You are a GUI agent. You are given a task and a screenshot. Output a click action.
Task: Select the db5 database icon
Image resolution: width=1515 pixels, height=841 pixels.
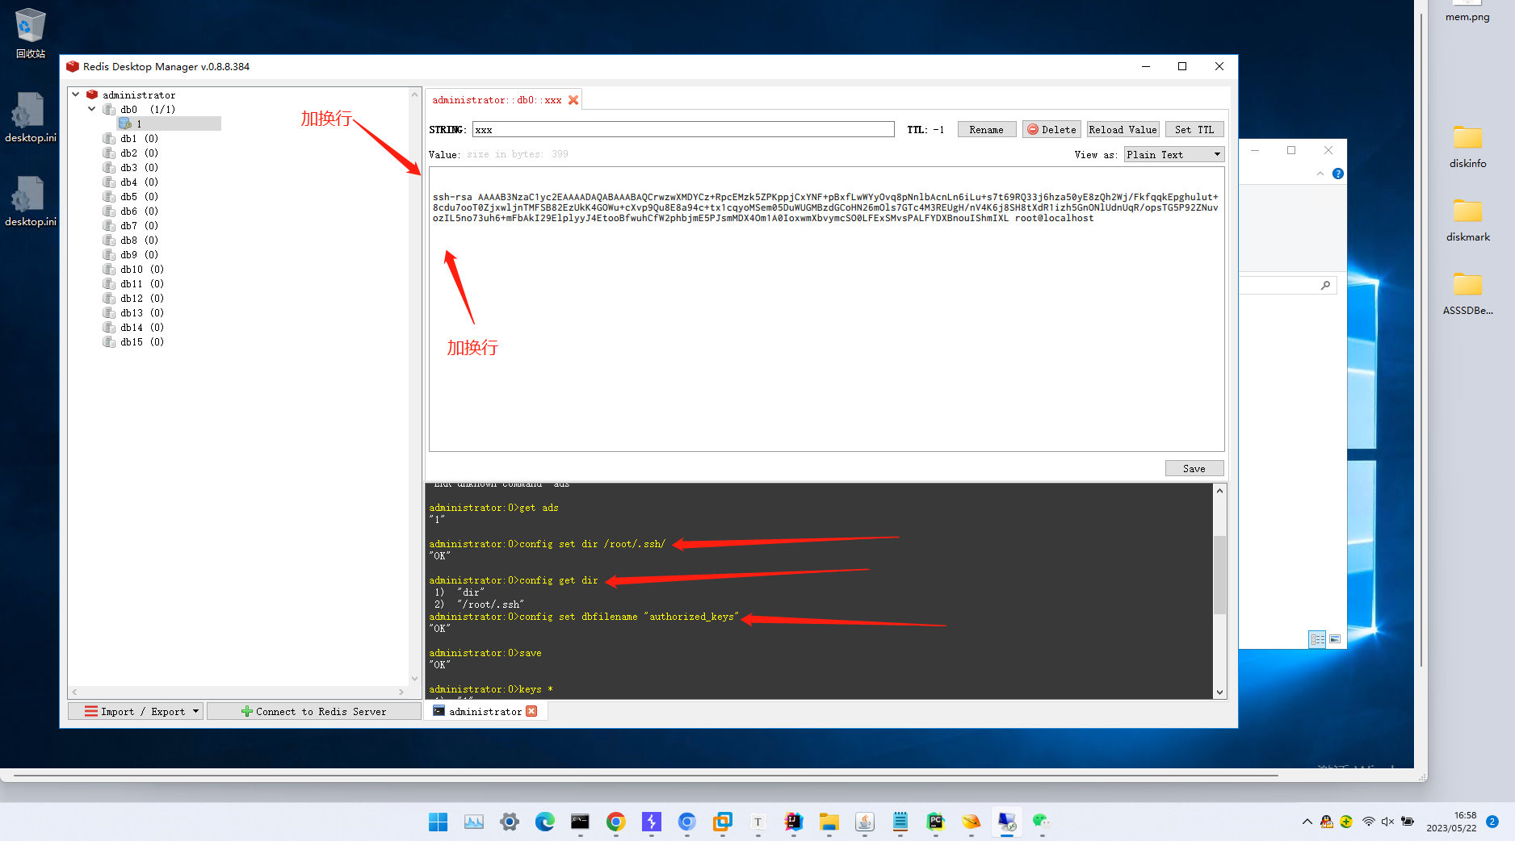(x=109, y=196)
